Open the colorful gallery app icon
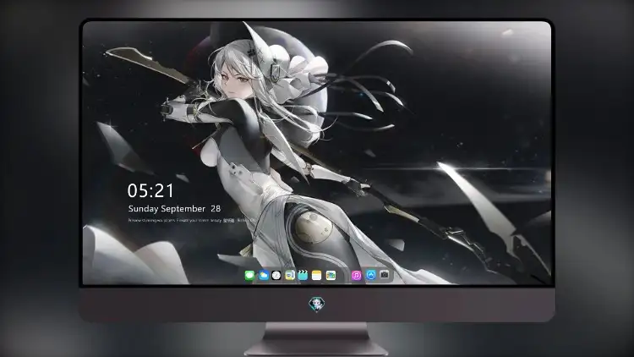The width and height of the screenshot is (634, 357). tap(331, 276)
